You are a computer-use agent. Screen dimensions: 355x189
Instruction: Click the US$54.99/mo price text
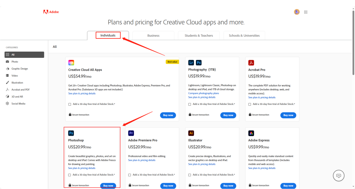[x=80, y=76]
